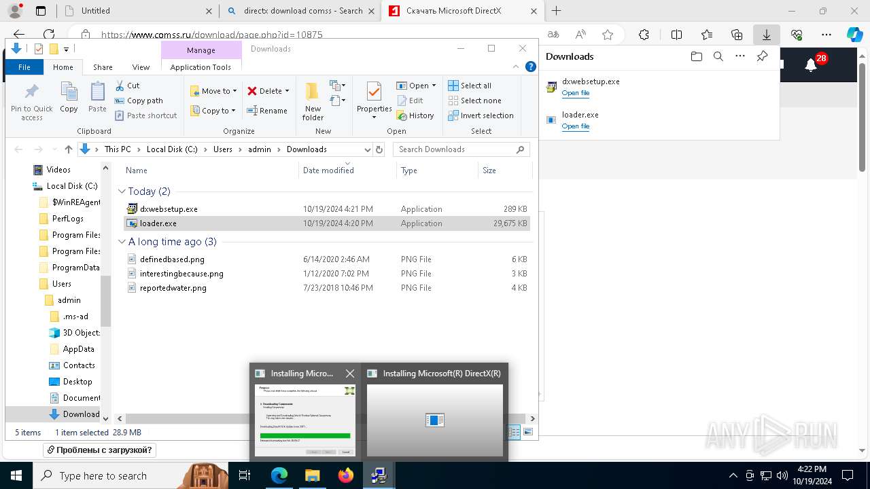Switch to details view toggle

tap(515, 432)
